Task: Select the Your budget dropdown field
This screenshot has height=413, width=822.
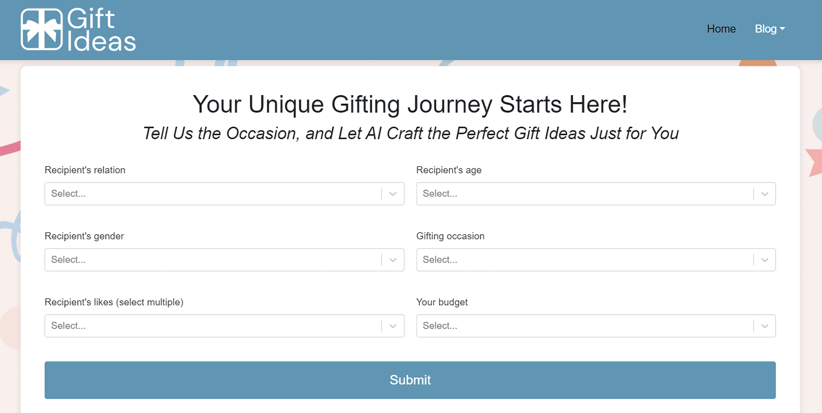Action: (x=596, y=326)
